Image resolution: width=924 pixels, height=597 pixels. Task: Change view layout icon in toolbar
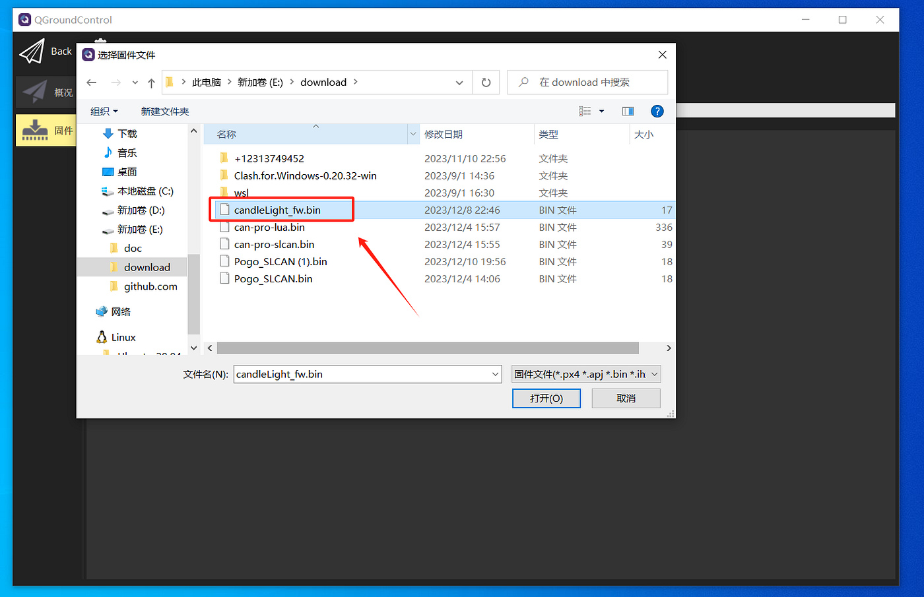(x=585, y=111)
